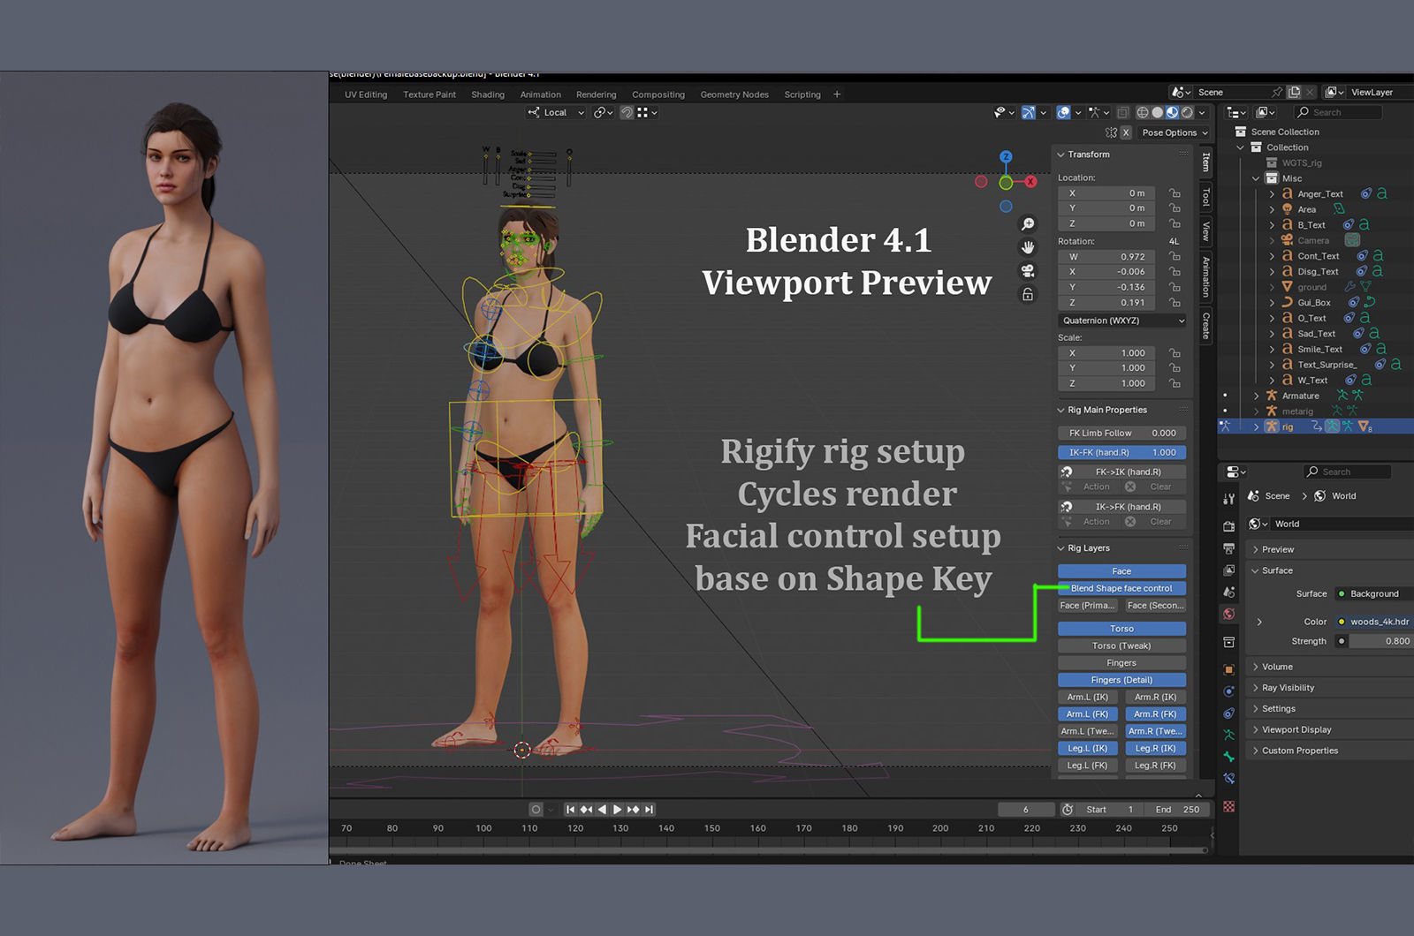Open the Scene properties tab
Image resolution: width=1414 pixels, height=936 pixels.
click(x=1229, y=592)
